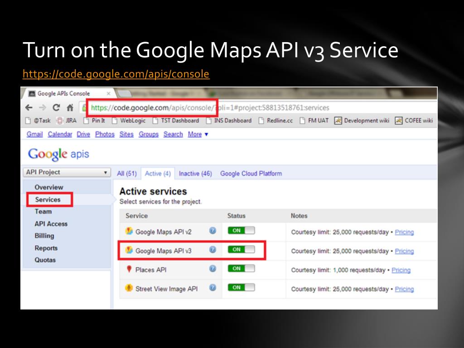Click the help icon for Google Maps API v3
464x348 pixels.
click(x=213, y=250)
